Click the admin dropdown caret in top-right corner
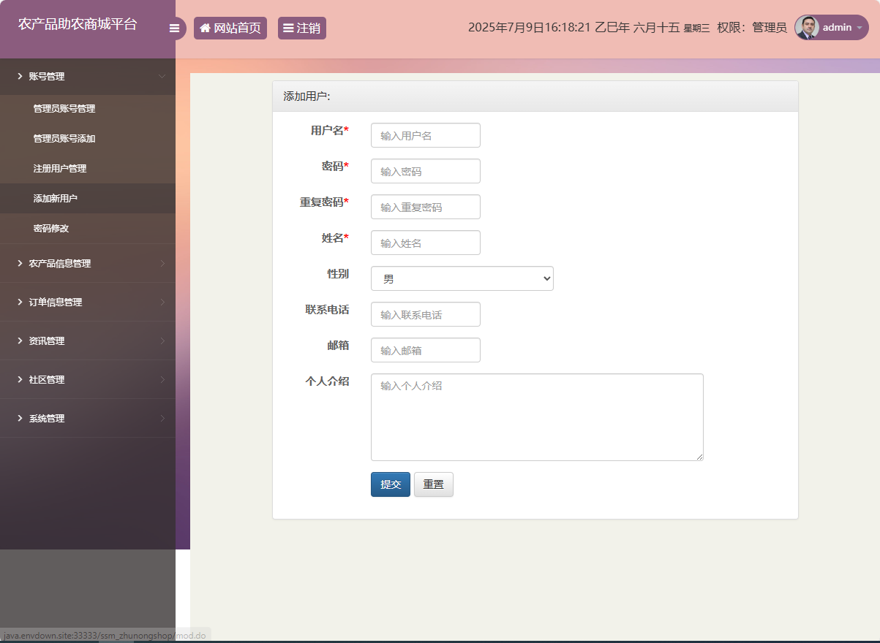This screenshot has height=643, width=880. (860, 27)
